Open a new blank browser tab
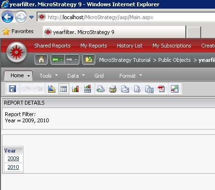 coord(194,32)
